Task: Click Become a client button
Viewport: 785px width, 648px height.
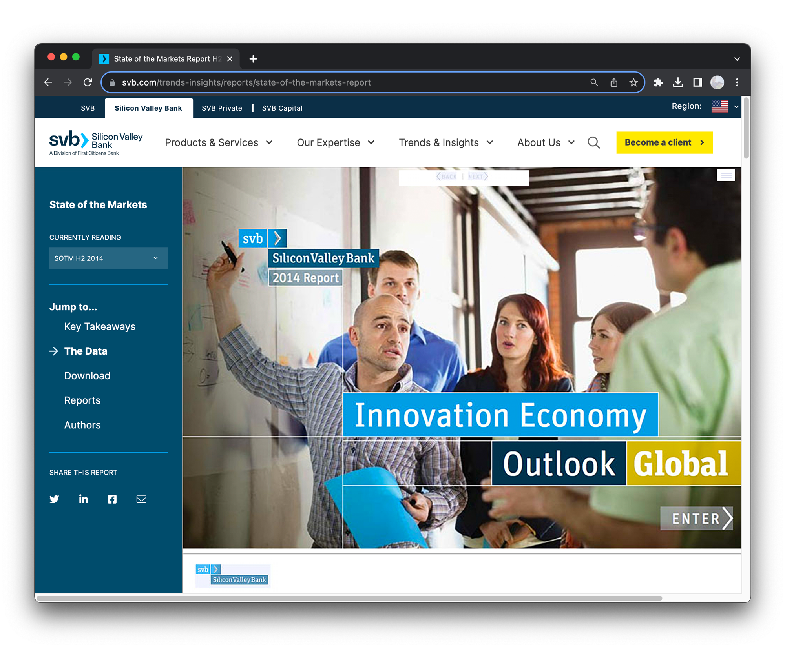Action: pos(664,143)
